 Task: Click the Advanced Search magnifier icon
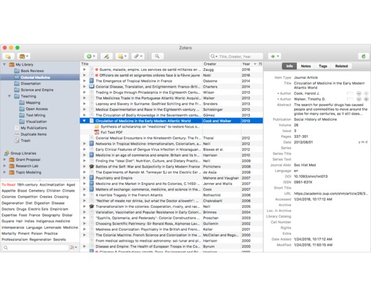point(157,57)
